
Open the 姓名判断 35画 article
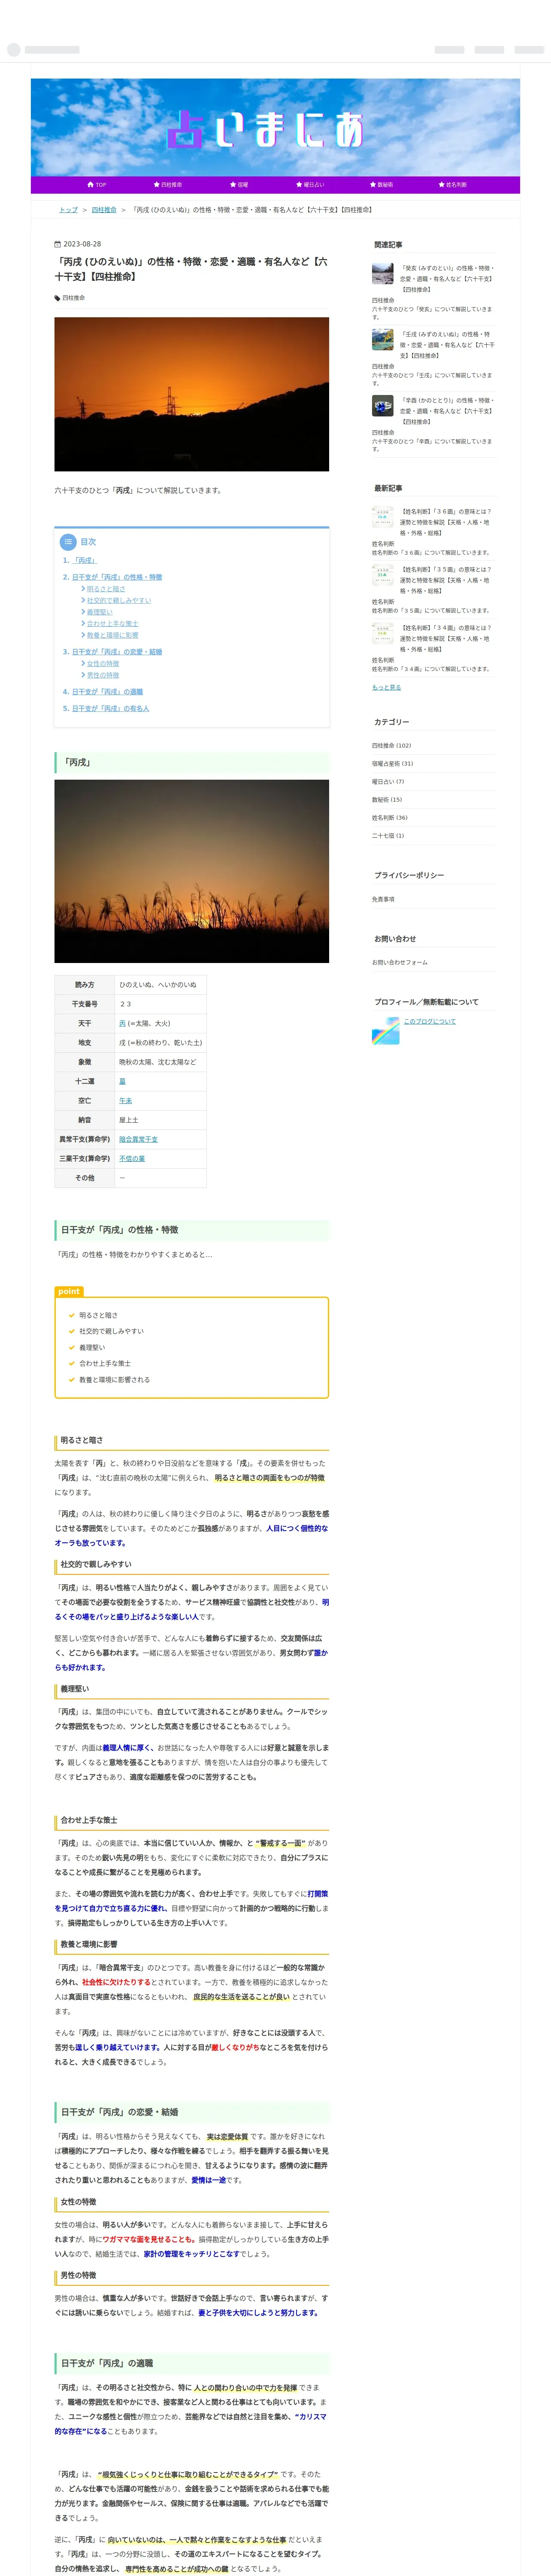(446, 580)
